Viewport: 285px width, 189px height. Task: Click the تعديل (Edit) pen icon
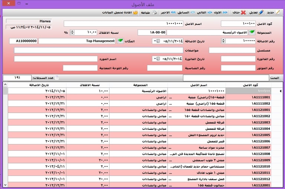[261, 12]
